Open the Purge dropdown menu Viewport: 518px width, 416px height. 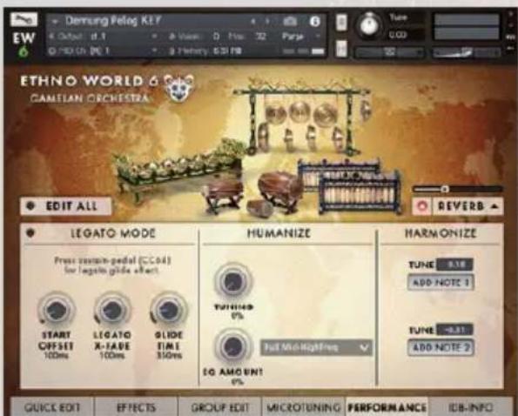(x=300, y=37)
